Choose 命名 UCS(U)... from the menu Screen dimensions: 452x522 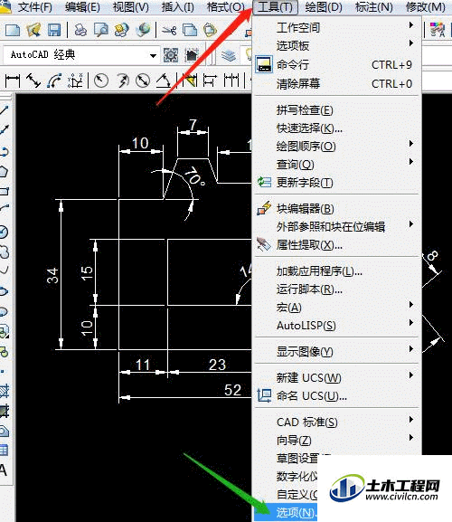click(x=337, y=396)
